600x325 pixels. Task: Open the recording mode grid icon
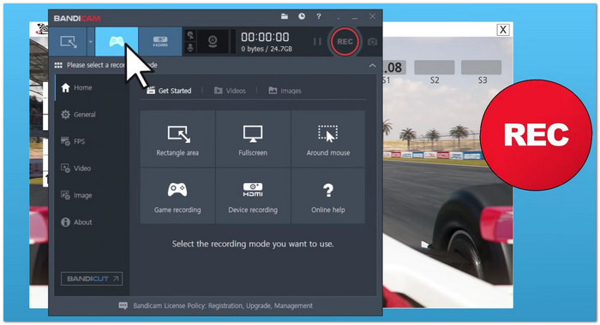[x=58, y=65]
